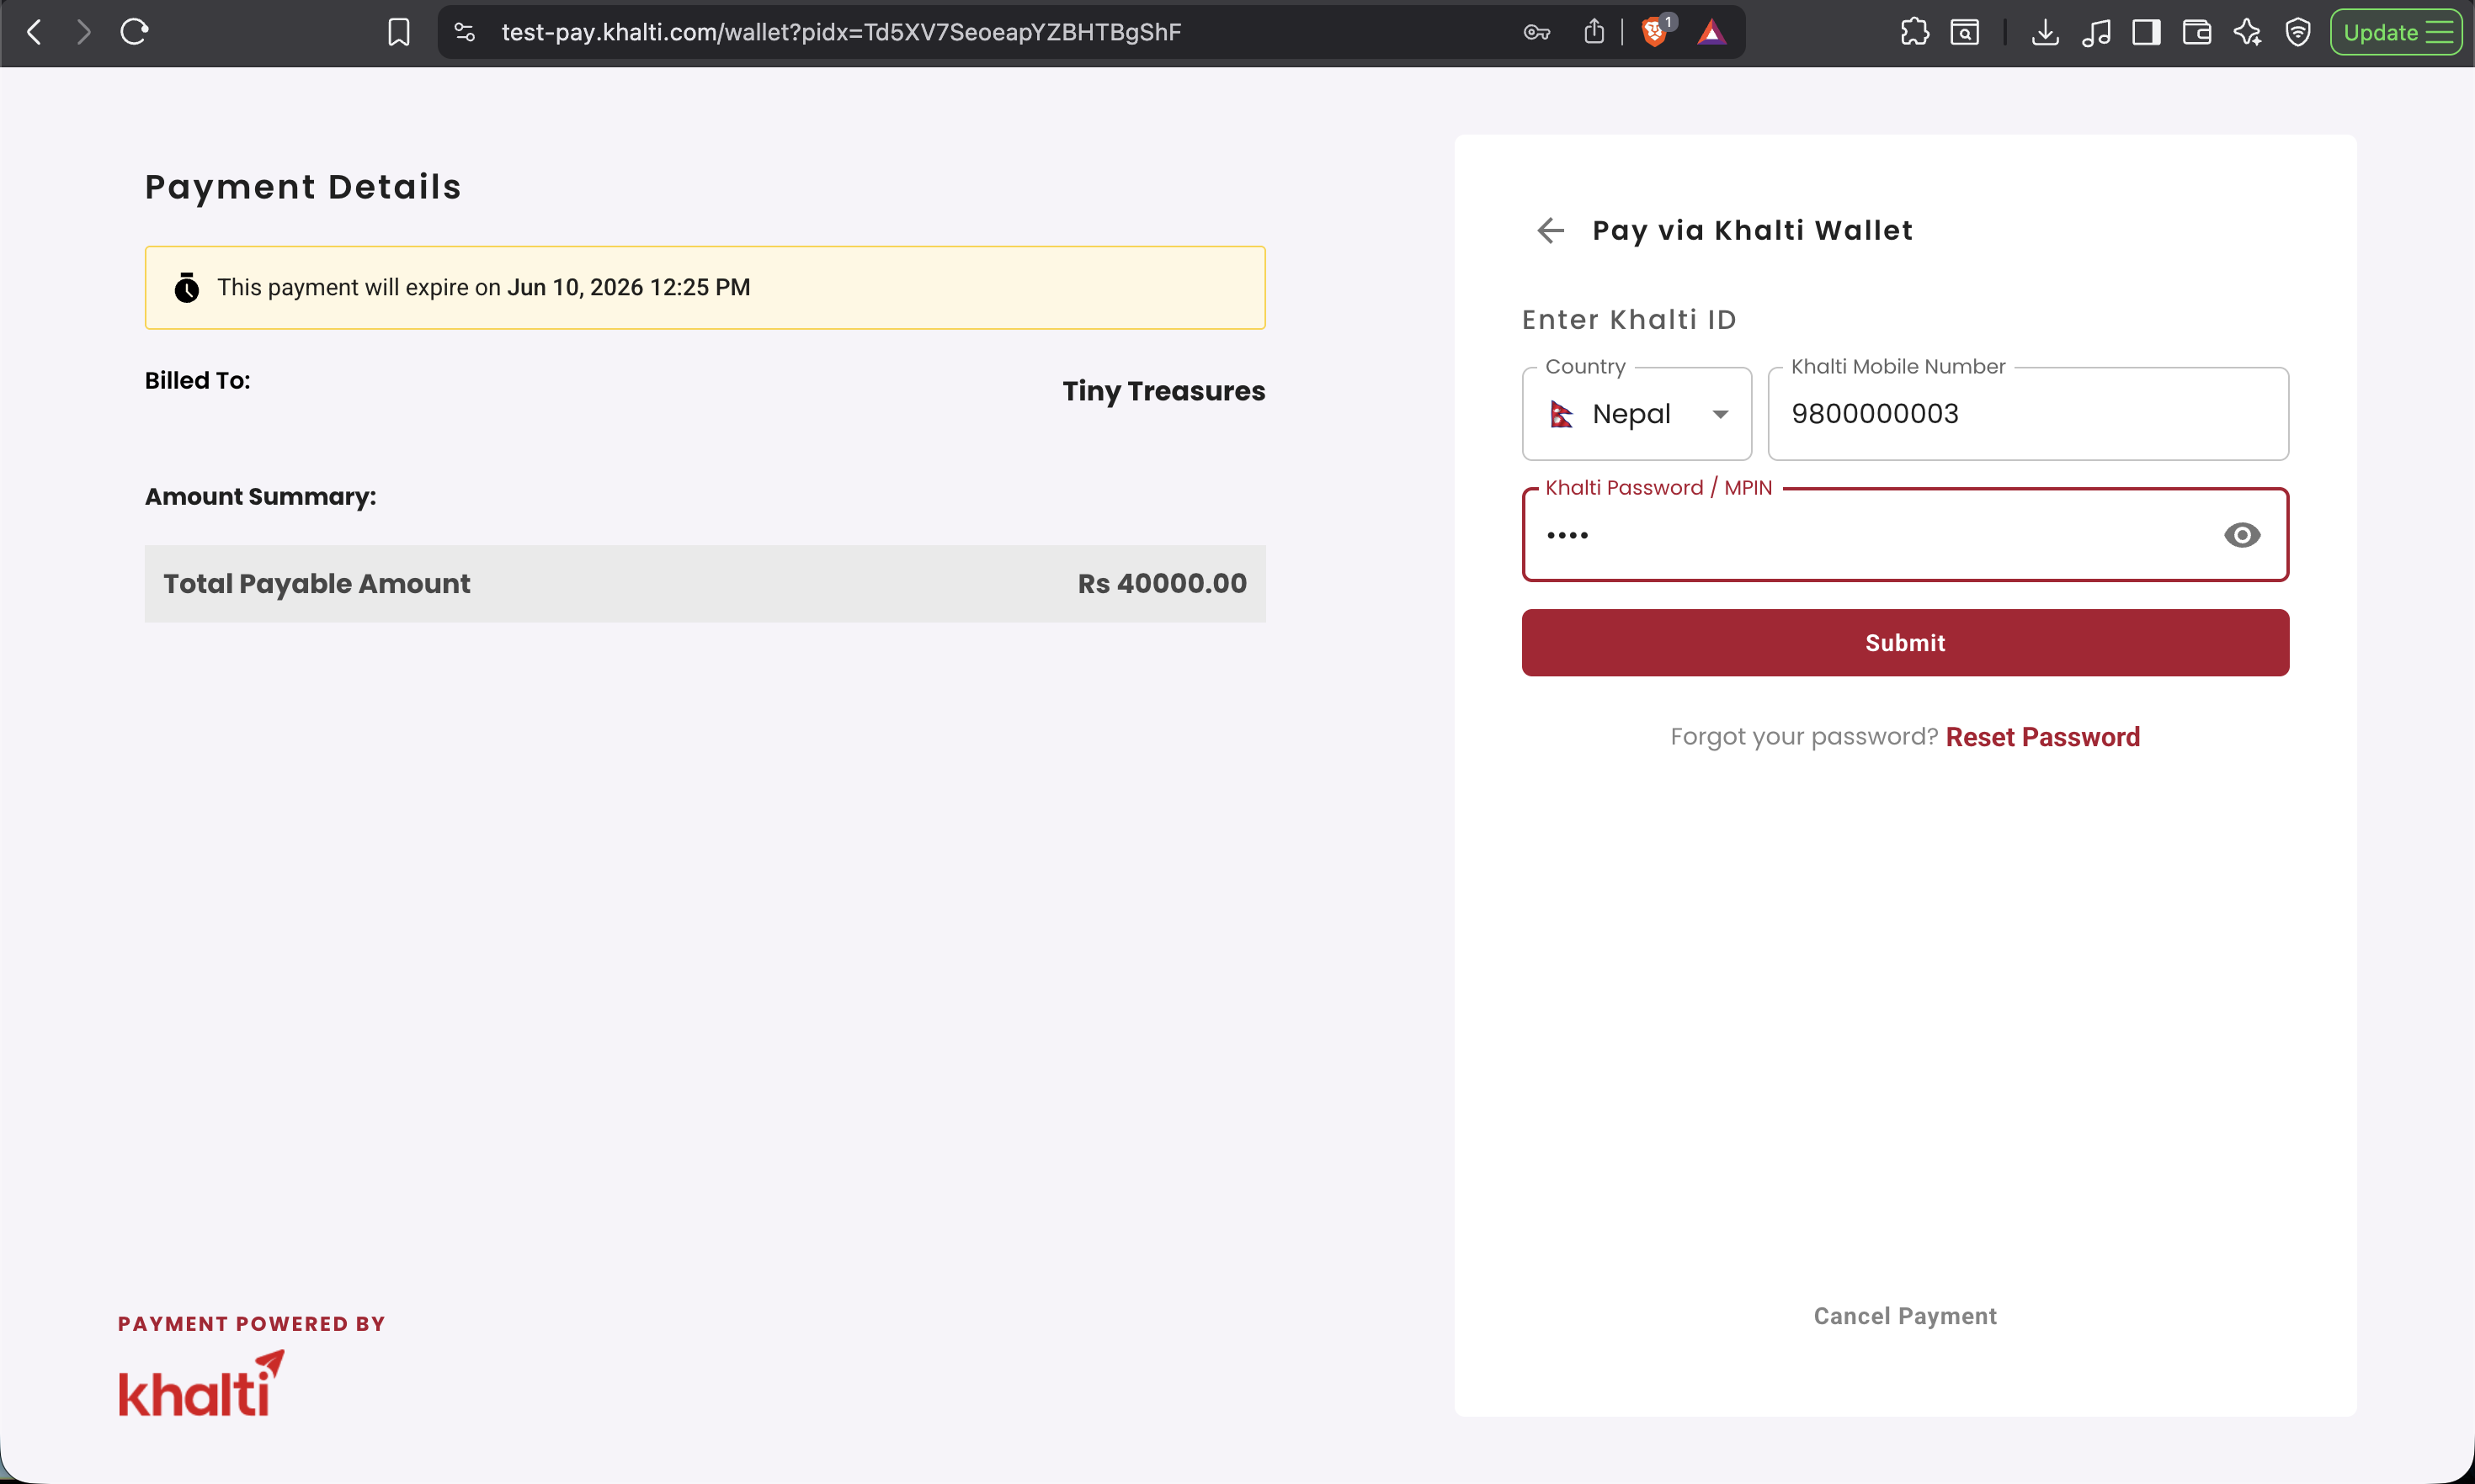Open the tab search icon
The image size is (2475, 1484).
coord(1965,32)
